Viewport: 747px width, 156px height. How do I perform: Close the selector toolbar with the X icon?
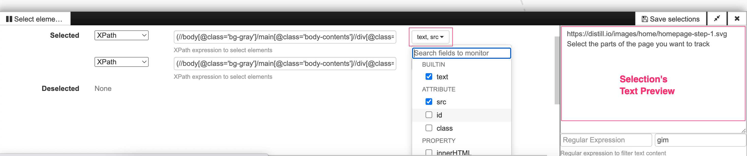[x=737, y=18]
